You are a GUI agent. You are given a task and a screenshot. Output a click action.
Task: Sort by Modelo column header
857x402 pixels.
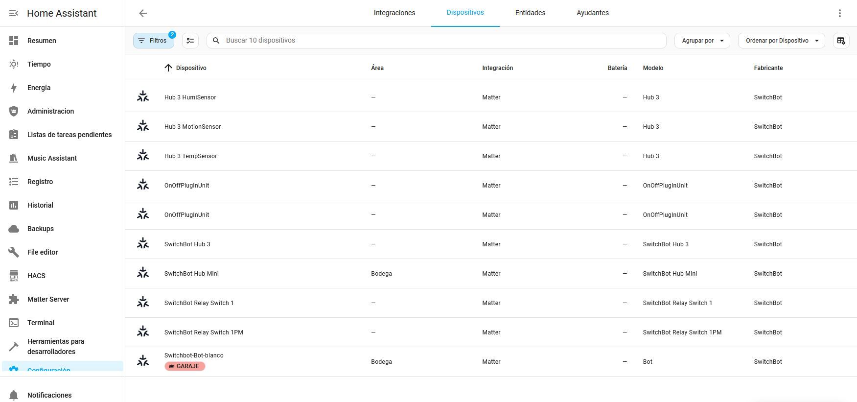(x=653, y=68)
